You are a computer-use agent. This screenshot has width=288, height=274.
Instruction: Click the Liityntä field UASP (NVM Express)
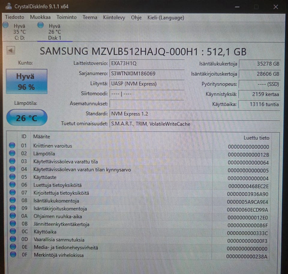point(147,84)
